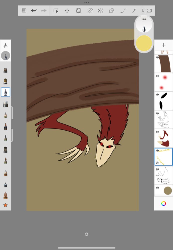The width and height of the screenshot is (173, 250).
Task: Pick the flat-top brown marker brush
Action: 5,70
